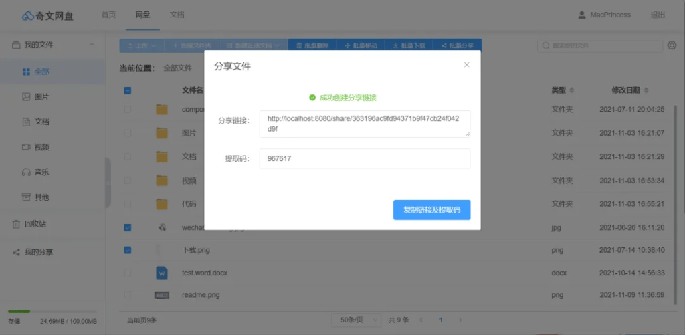This screenshot has height=335, width=685.
Task: Open the 图片 folder icon in file list
Action: pyautogui.click(x=162, y=133)
